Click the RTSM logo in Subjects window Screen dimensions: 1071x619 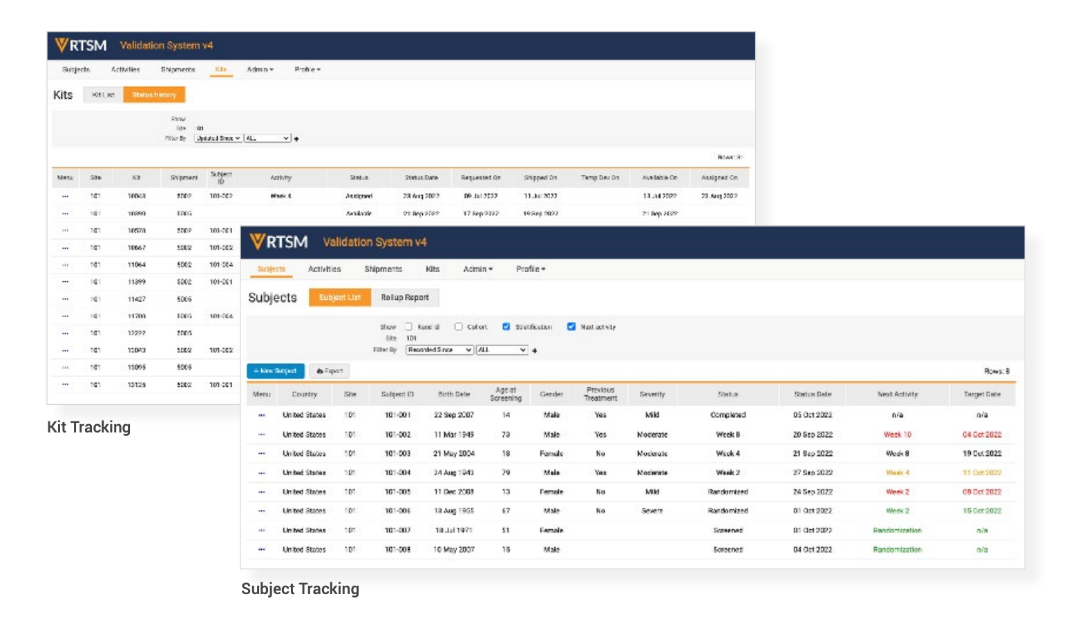[x=278, y=242]
